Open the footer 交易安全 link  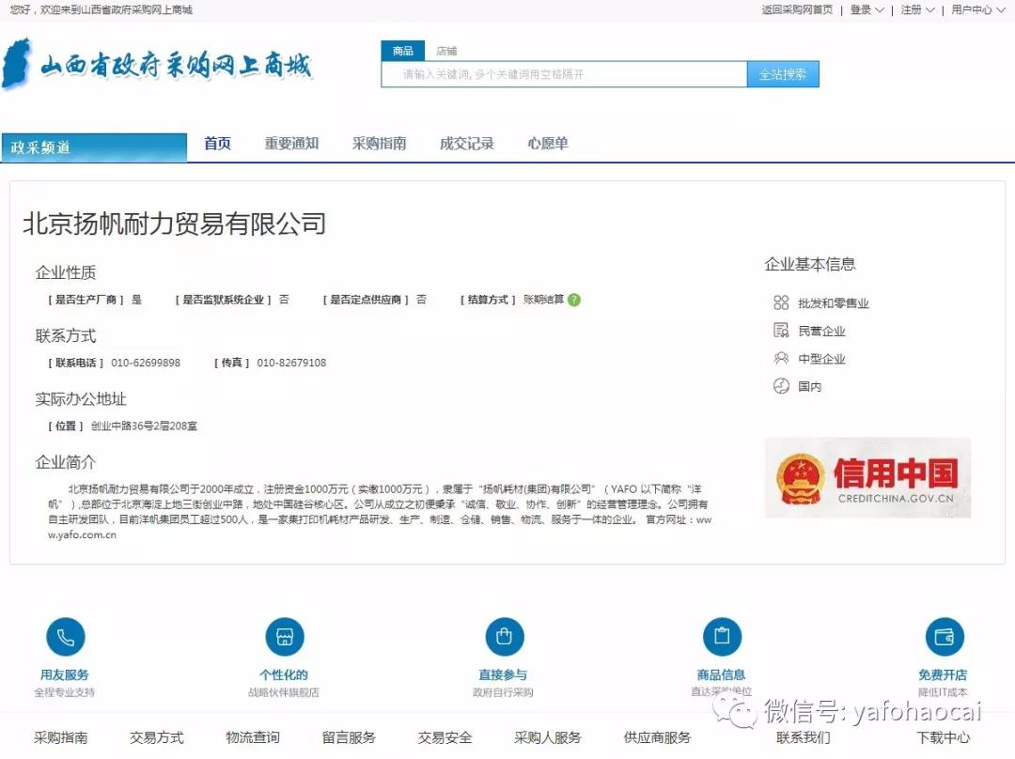tap(445, 737)
